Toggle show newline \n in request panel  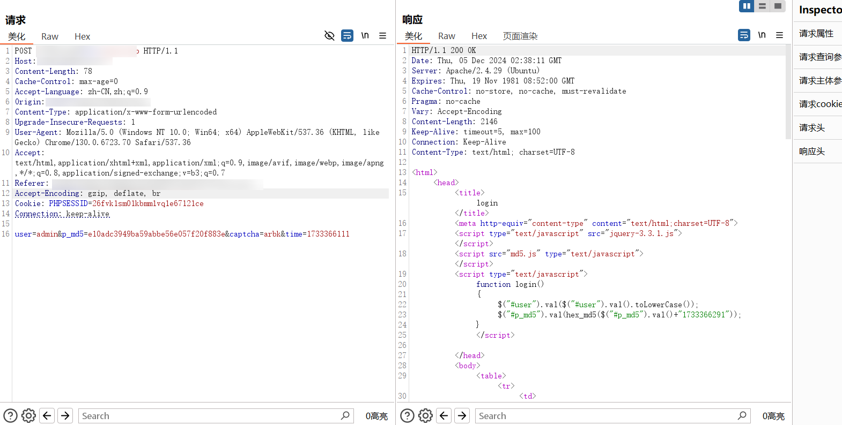point(365,35)
